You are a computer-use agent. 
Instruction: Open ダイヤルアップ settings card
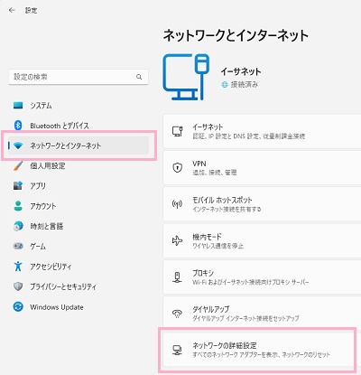point(262,314)
